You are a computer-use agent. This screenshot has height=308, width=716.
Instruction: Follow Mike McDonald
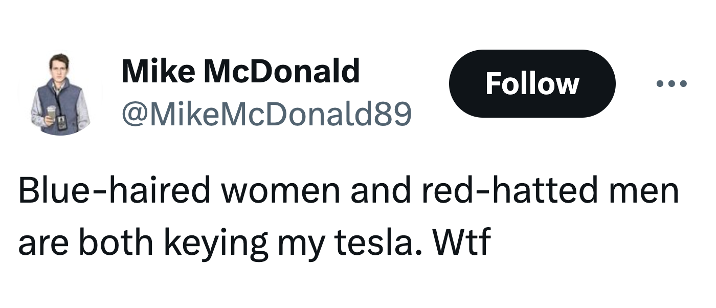click(532, 83)
